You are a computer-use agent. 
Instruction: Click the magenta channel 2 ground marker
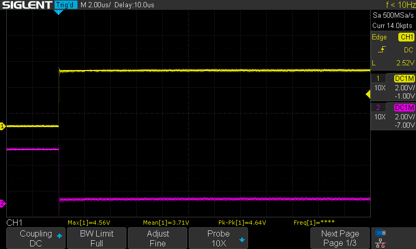3,203
